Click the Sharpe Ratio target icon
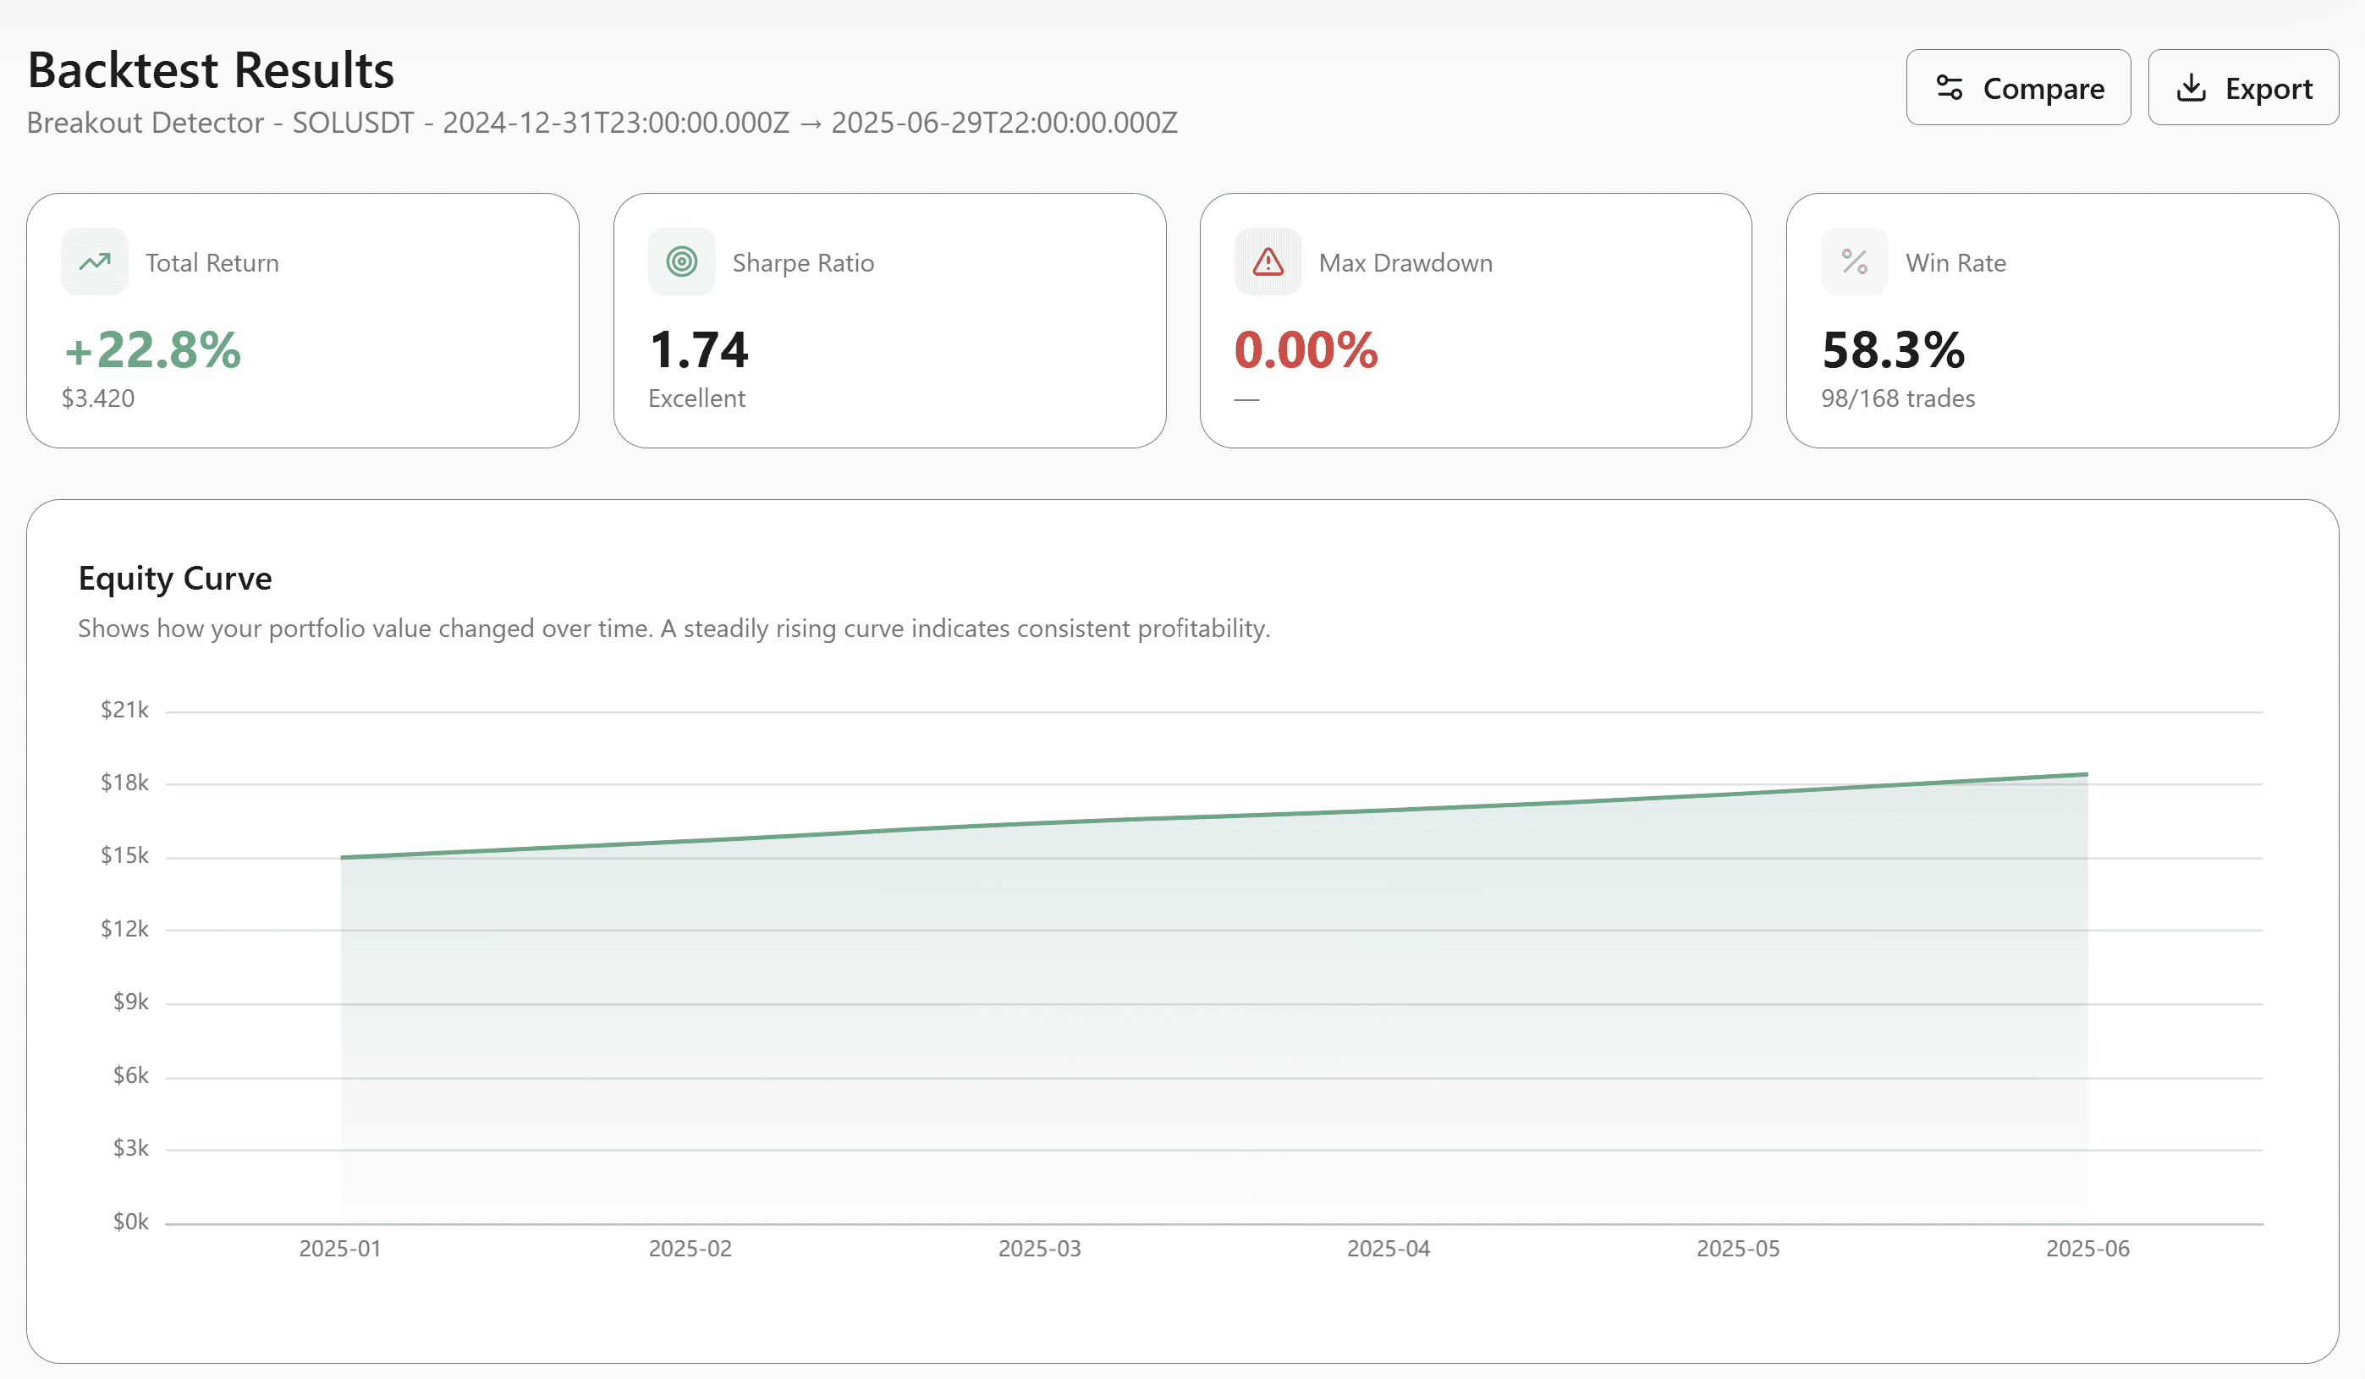Image resolution: width=2365 pixels, height=1379 pixels. tap(681, 261)
